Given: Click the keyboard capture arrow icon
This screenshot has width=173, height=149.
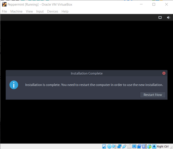Looking at the screenshot, I should point(154,146).
